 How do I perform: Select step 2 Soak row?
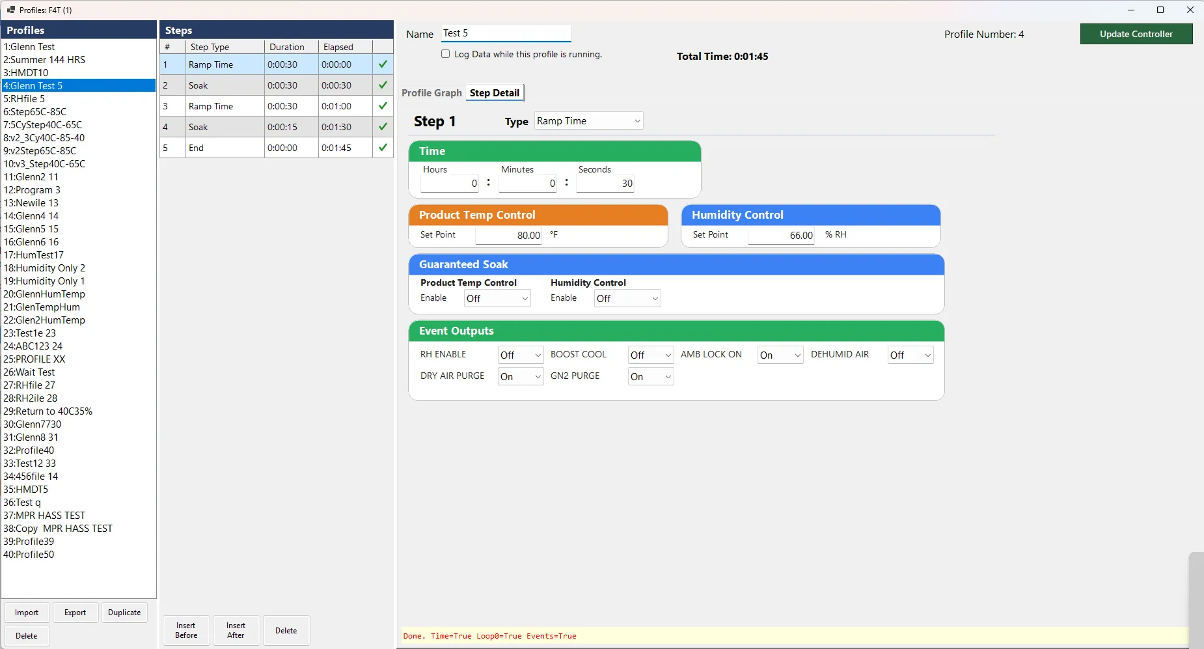click(x=277, y=85)
